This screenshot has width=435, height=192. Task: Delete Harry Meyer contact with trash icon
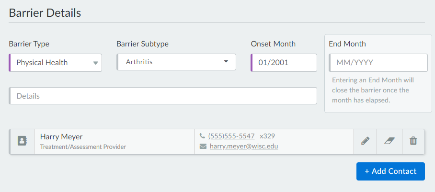[x=413, y=141]
